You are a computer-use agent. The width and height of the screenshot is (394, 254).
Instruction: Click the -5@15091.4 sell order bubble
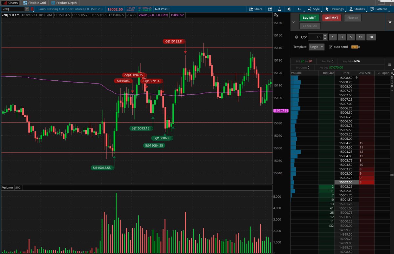click(151, 81)
